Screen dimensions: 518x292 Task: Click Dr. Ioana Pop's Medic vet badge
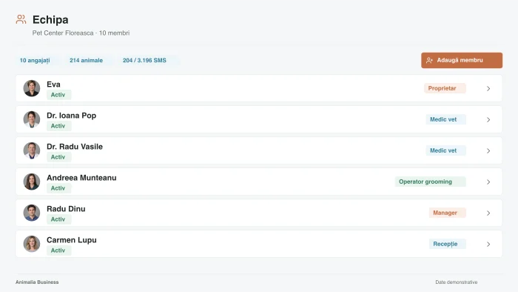445,119
